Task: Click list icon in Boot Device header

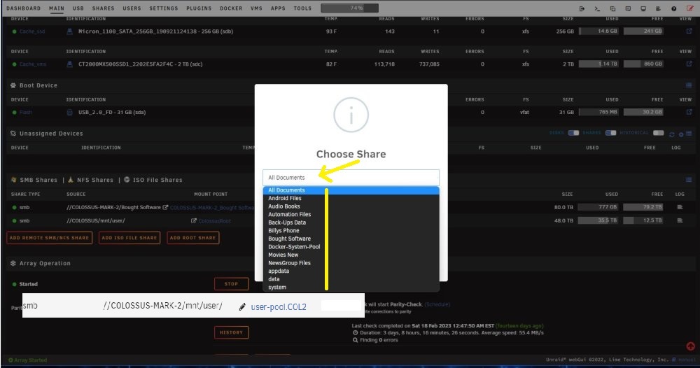Action: click(x=689, y=85)
